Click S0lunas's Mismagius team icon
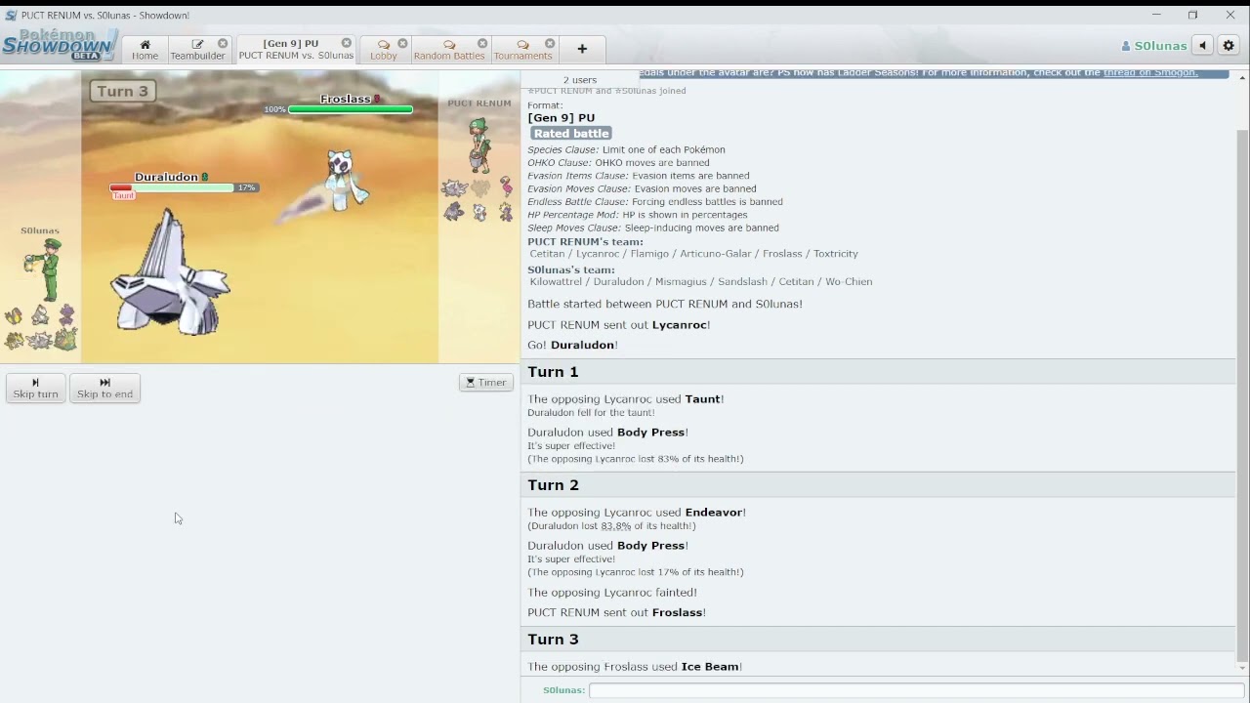This screenshot has width=1250, height=703. pos(65,315)
